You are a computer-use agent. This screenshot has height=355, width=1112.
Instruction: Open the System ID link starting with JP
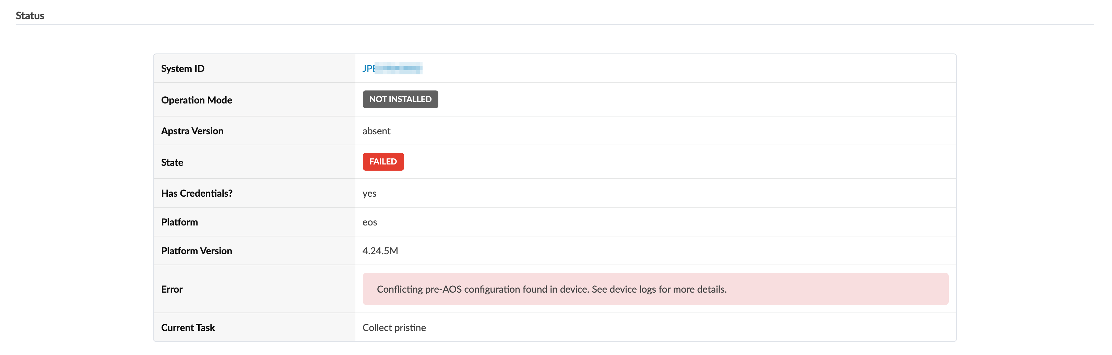392,68
